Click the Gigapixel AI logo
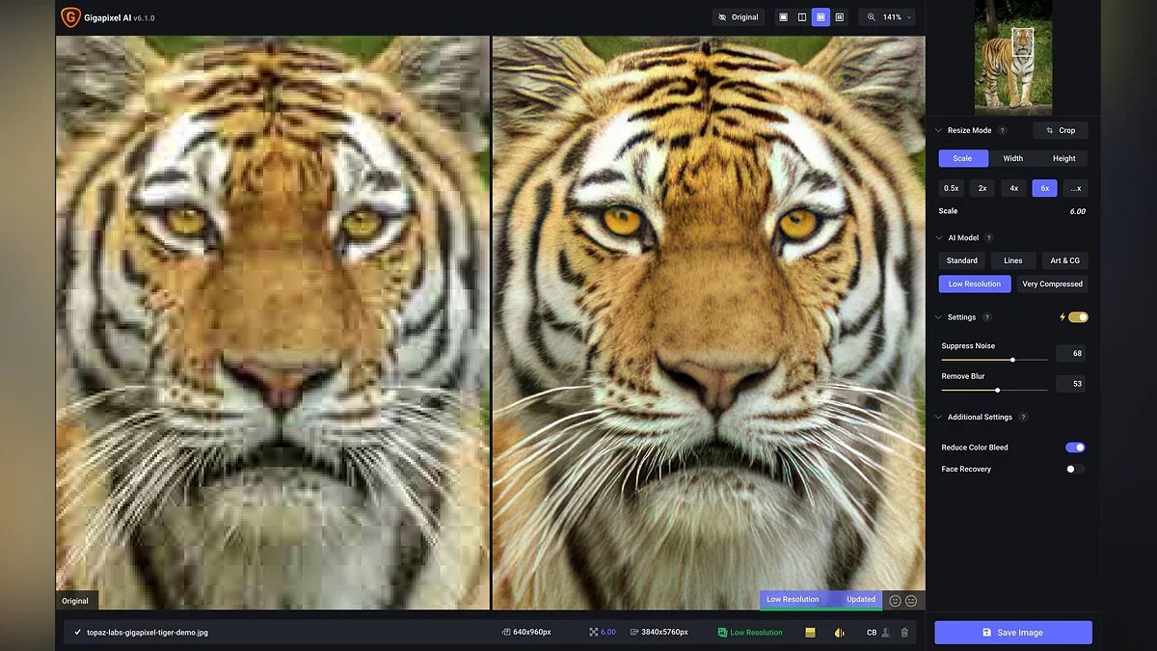This screenshot has height=651, width=1157. click(70, 17)
